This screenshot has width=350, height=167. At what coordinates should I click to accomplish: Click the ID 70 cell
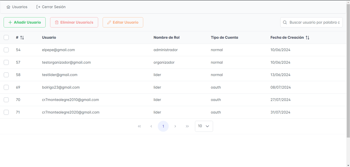(x=18, y=100)
